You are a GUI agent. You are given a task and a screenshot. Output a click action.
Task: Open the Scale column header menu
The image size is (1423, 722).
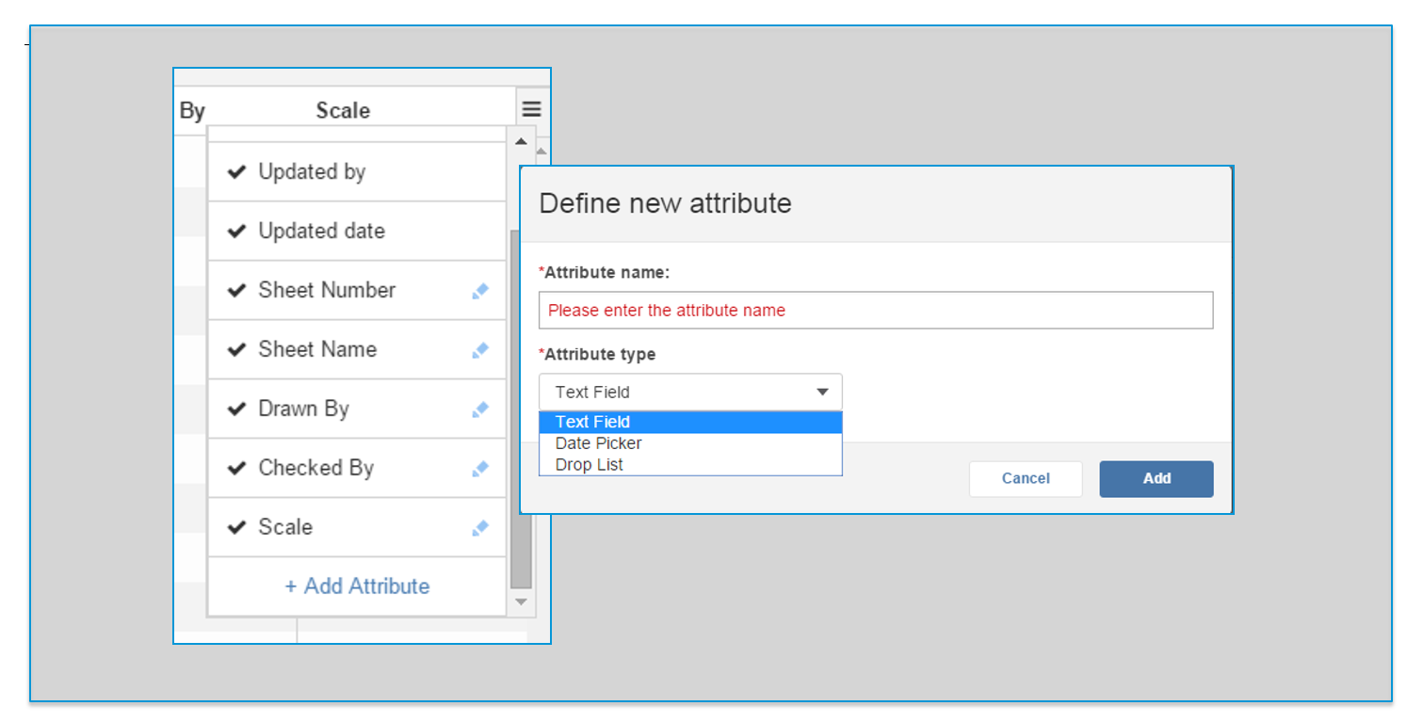coord(343,110)
